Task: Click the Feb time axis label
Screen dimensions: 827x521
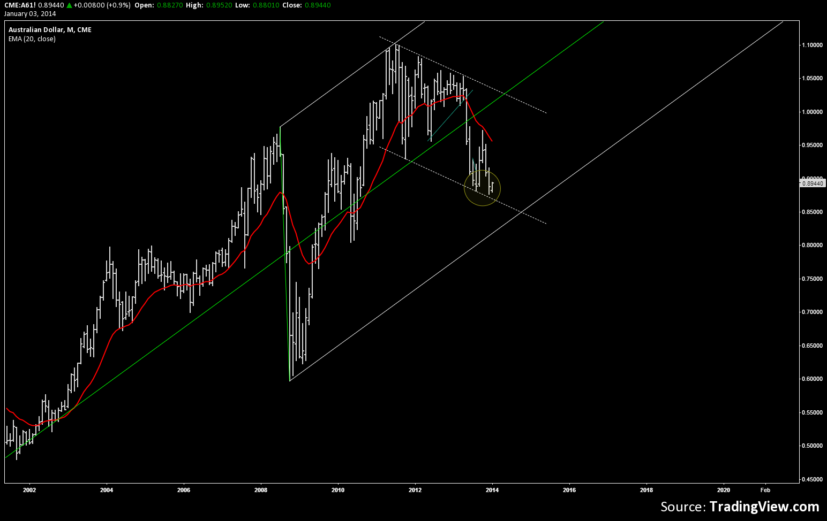Action: 765,490
